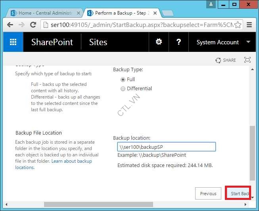259x211 pixels.
Task: Click the Previous button
Action: 208,193
